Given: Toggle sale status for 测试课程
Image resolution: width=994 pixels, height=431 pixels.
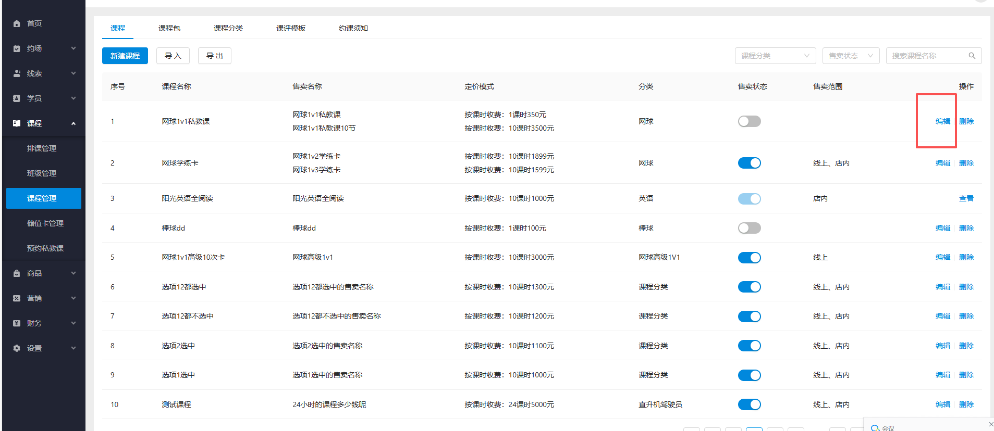Looking at the screenshot, I should tap(749, 404).
